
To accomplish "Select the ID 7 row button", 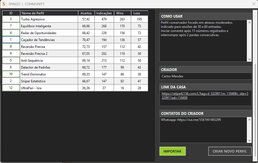I will tap(11, 26).
